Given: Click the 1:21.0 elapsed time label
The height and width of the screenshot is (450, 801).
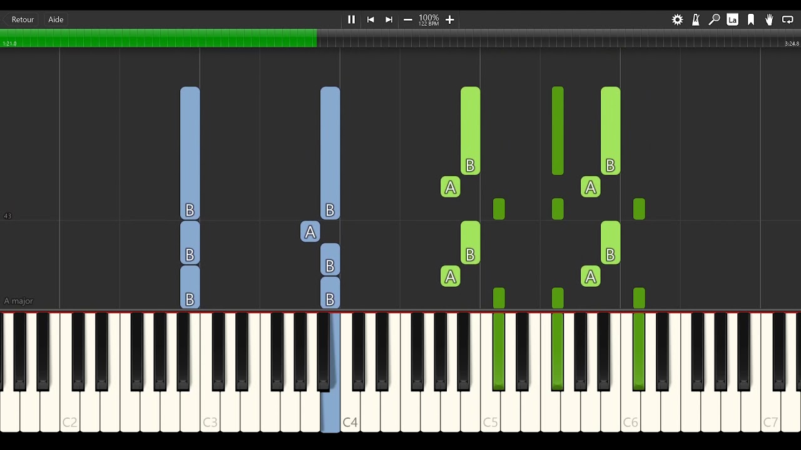Looking at the screenshot, I should pyautogui.click(x=9, y=44).
